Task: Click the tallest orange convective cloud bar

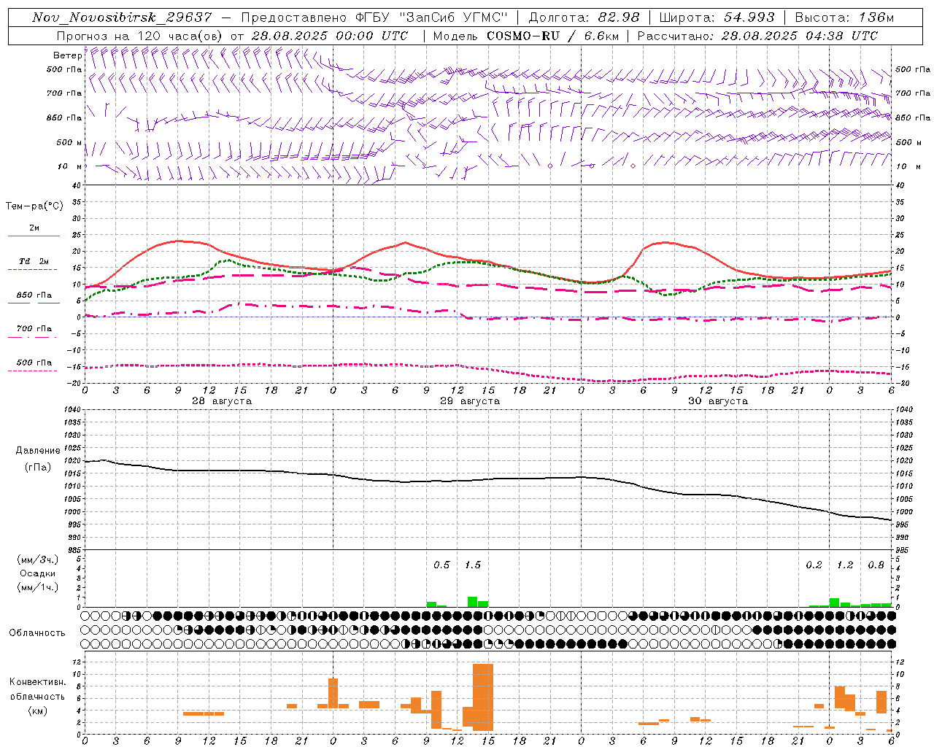Action: pos(483,697)
